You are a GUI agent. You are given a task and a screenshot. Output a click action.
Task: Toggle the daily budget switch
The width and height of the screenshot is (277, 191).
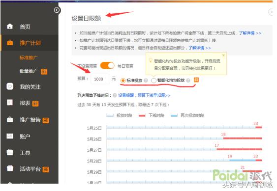coord(107,66)
